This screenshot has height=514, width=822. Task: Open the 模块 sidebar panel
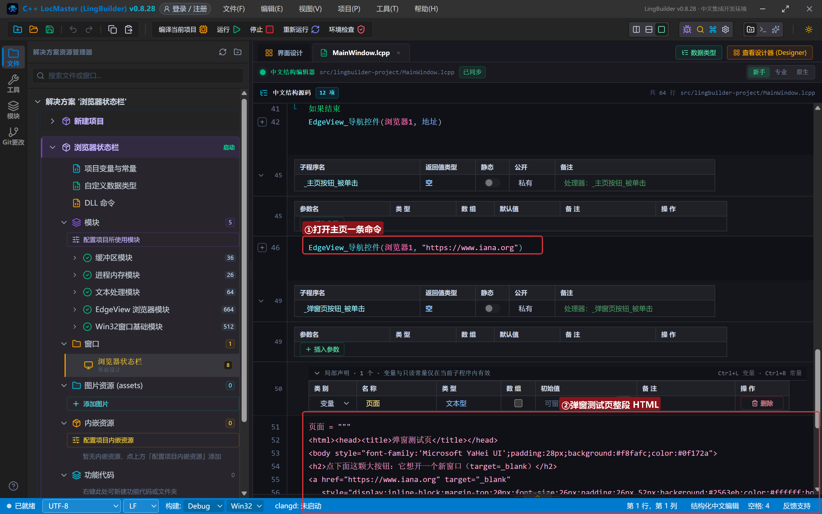13,110
